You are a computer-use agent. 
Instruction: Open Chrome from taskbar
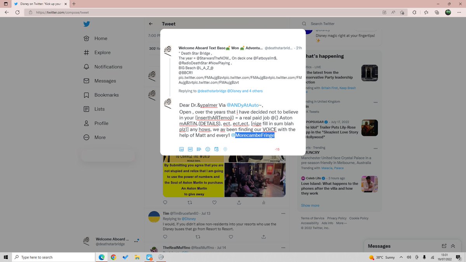click(x=113, y=257)
